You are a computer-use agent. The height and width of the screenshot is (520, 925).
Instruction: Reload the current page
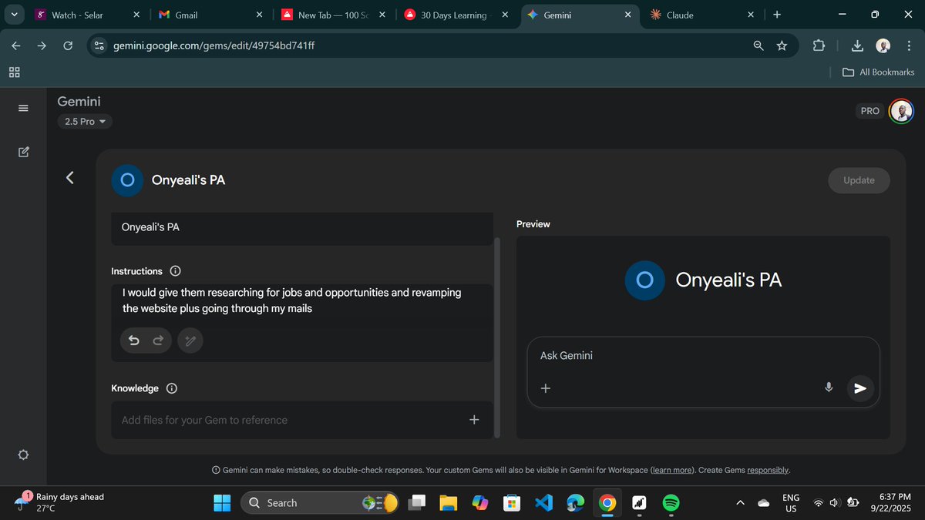[x=68, y=45]
